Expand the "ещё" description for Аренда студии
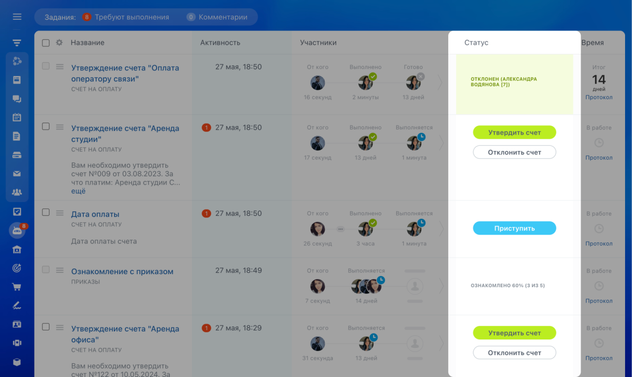632x377 pixels. click(78, 191)
